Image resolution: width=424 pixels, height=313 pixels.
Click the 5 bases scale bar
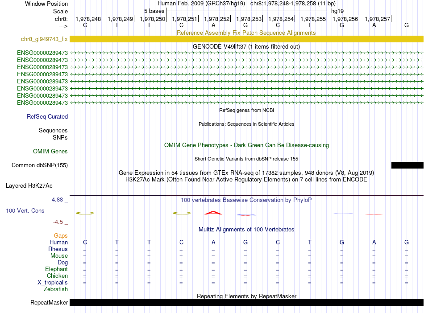pyautogui.click(x=246, y=11)
